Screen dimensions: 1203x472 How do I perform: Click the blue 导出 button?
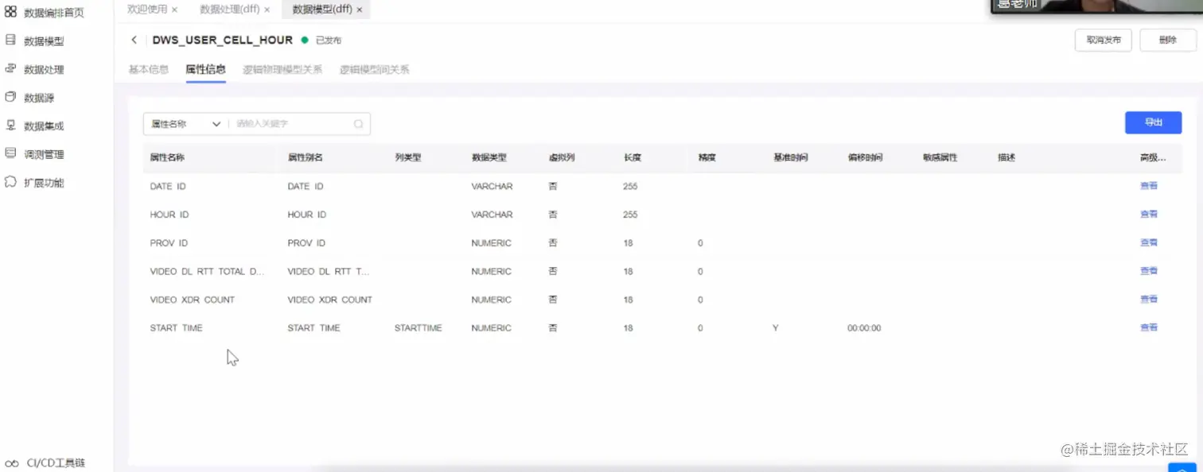pyautogui.click(x=1153, y=122)
